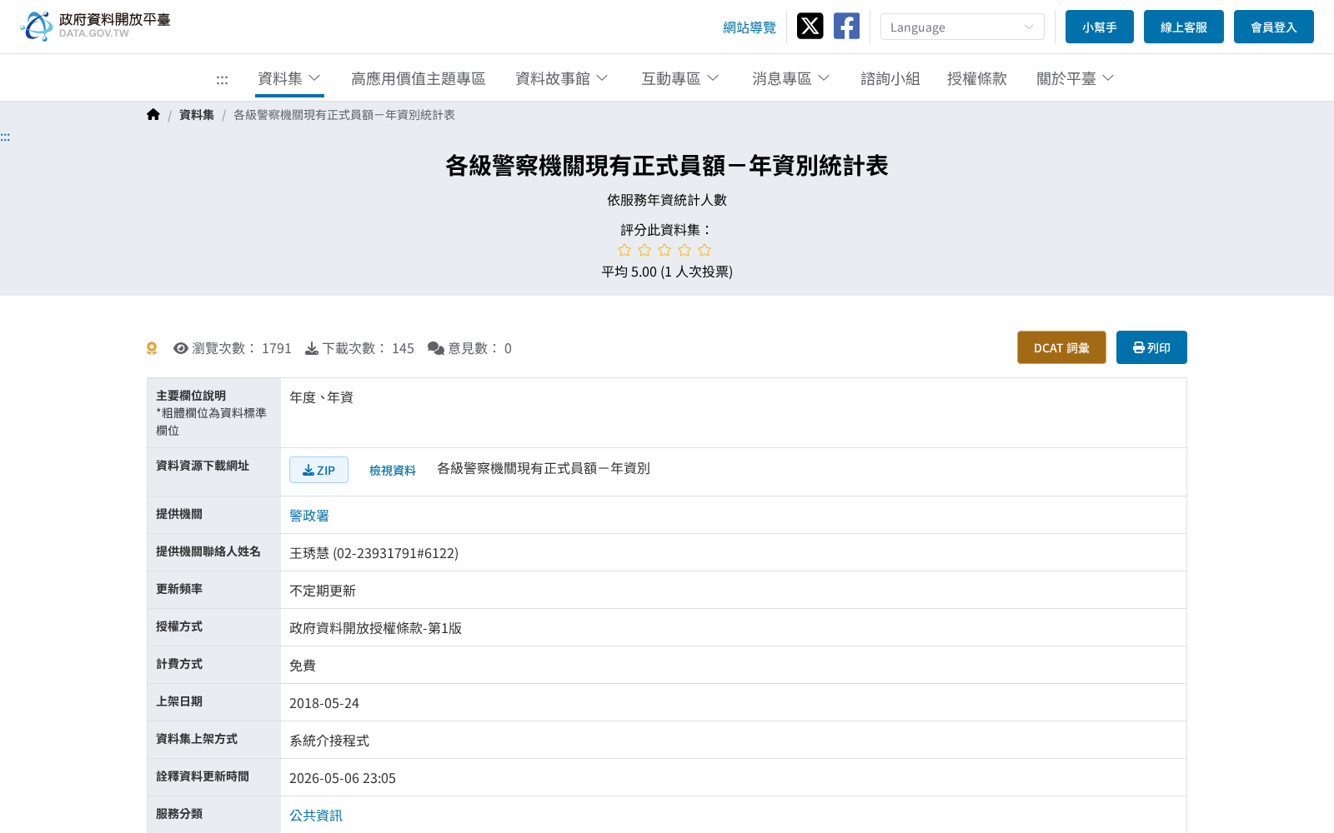Open the Facebook social icon

846,26
